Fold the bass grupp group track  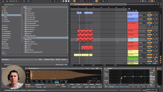[x=128, y=23]
